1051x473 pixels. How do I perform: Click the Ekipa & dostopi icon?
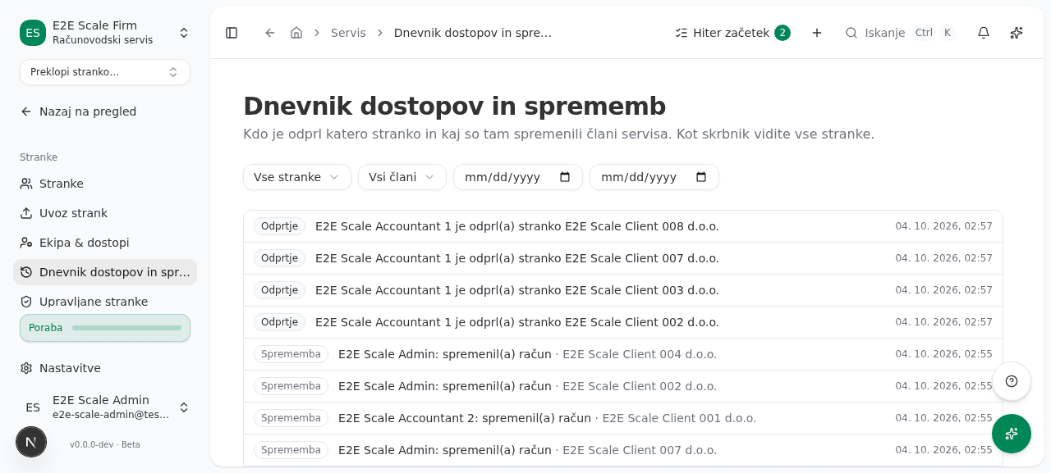pos(26,243)
